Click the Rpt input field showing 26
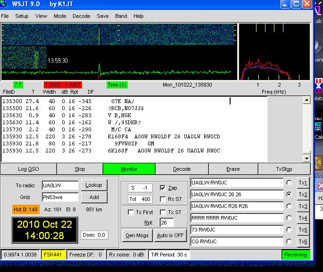The height and width of the screenshot is (272, 323). [166, 223]
